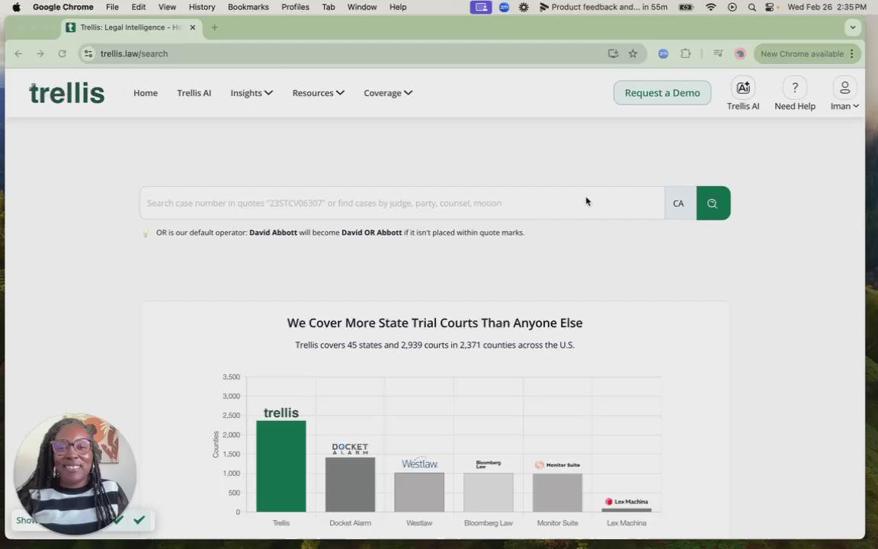Click the site information icon in address bar

tap(88, 54)
